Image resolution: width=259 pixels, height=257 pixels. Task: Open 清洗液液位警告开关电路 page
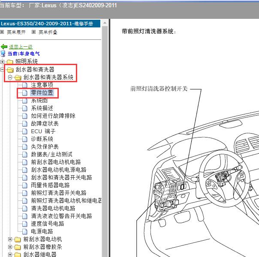click(x=61, y=216)
